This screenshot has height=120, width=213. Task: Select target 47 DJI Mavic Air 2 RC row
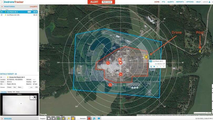tap(19, 15)
